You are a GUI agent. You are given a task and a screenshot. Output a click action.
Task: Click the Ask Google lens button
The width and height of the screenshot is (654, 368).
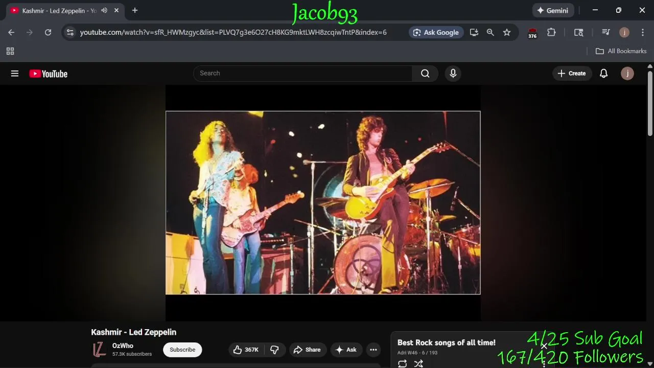point(436,32)
